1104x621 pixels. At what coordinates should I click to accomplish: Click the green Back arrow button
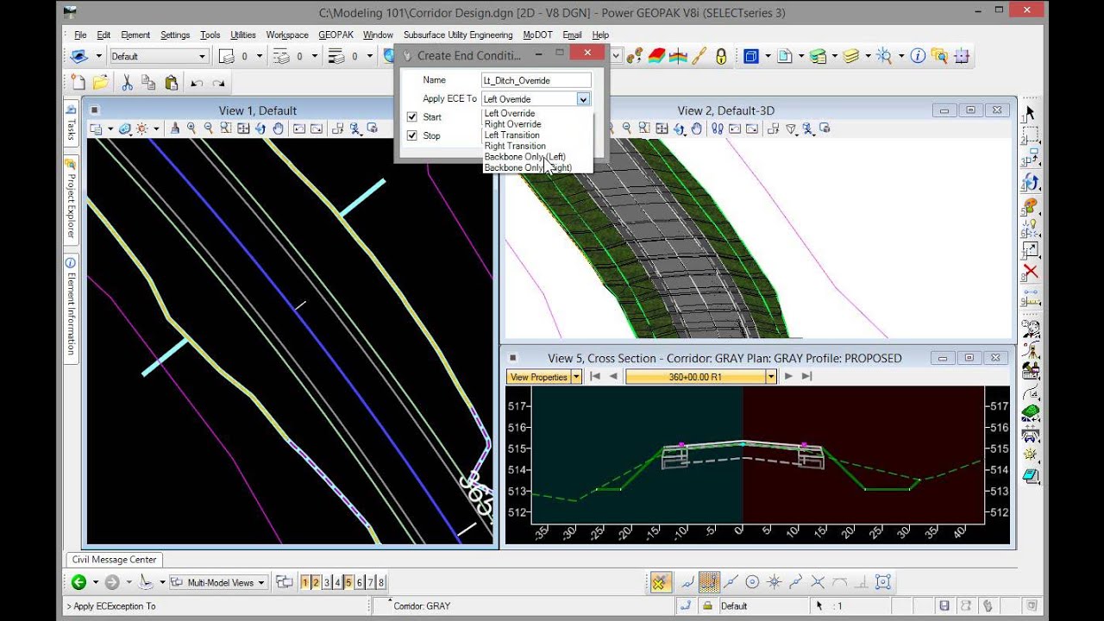click(x=78, y=582)
